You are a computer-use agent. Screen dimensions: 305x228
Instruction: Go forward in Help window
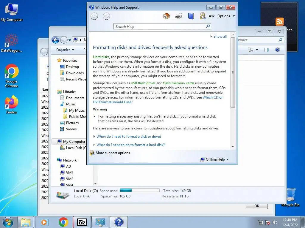[x=106, y=16]
